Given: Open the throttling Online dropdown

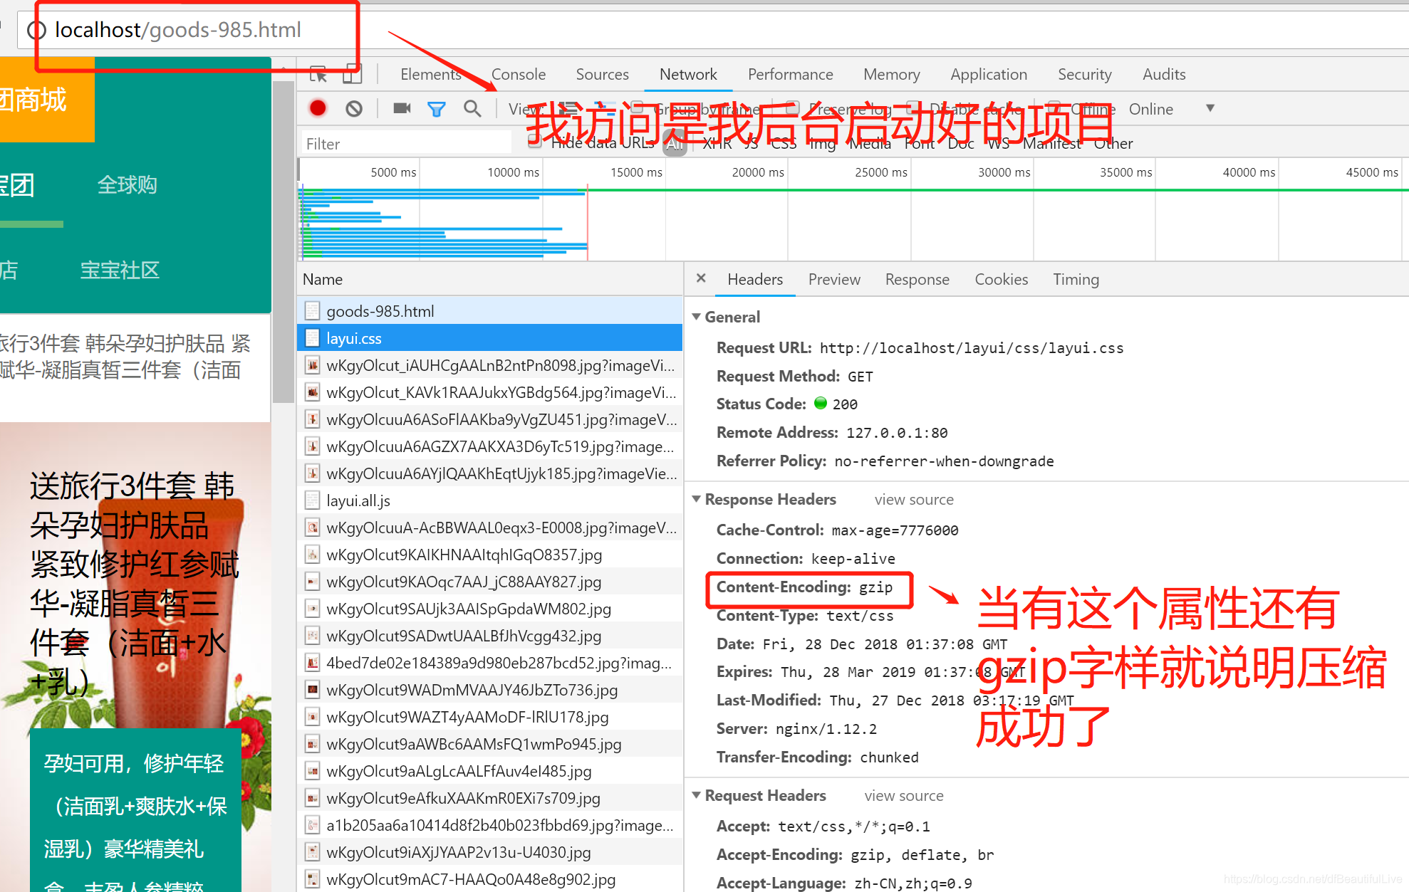Looking at the screenshot, I should coord(1171,109).
